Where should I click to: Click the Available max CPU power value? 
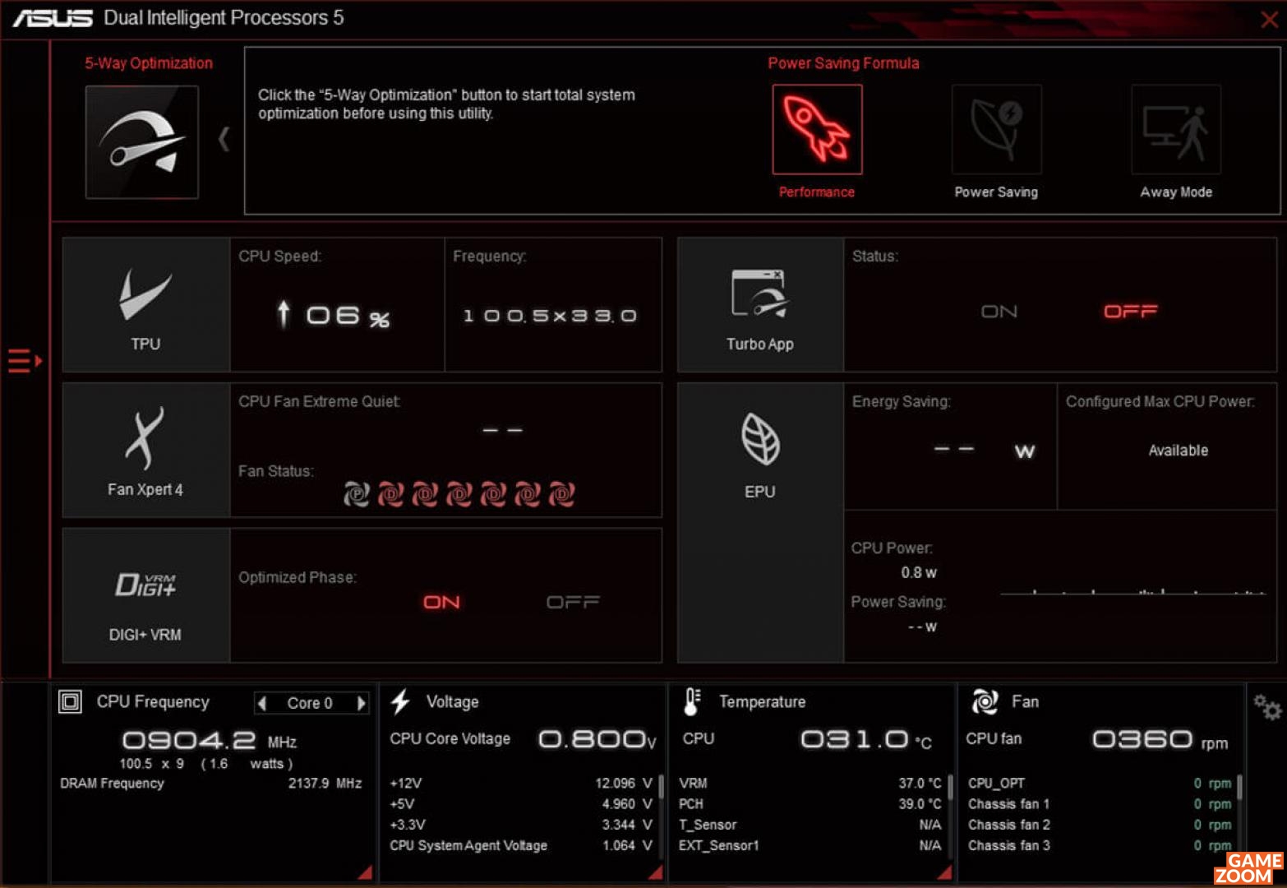point(1178,451)
